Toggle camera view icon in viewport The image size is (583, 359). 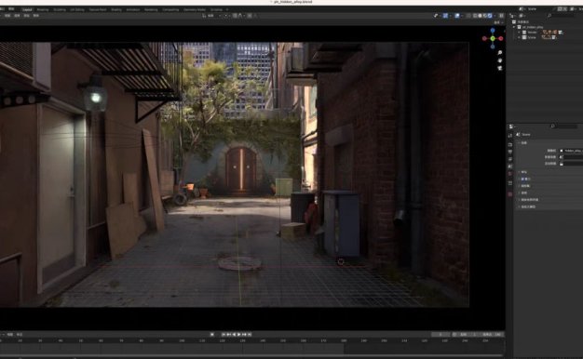click(500, 68)
